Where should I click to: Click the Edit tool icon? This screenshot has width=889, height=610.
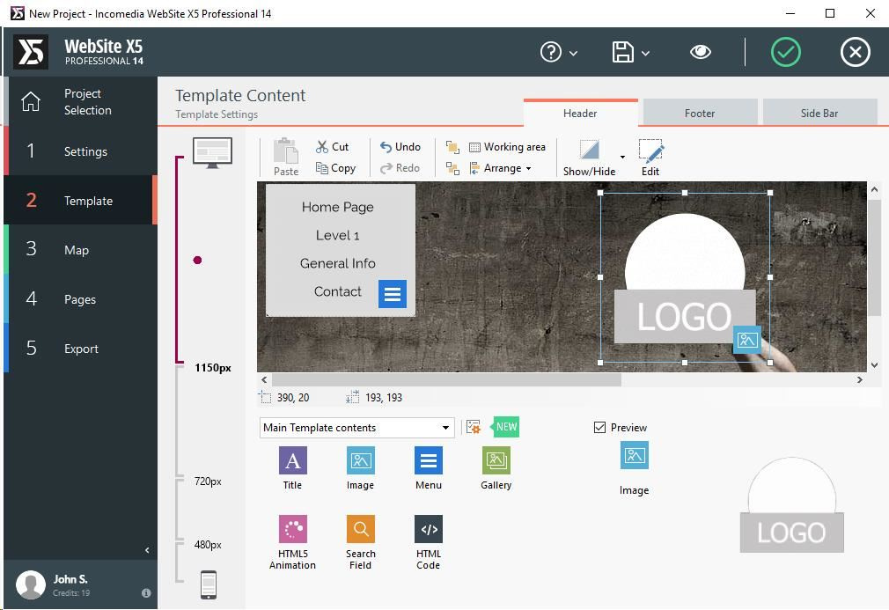click(650, 151)
